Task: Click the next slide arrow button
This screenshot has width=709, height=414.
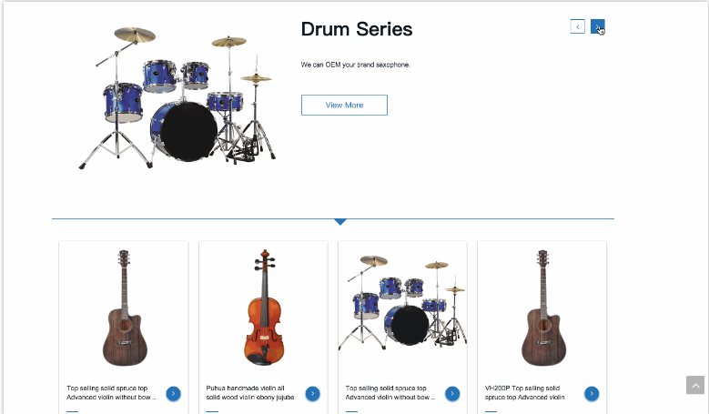Action: point(598,26)
